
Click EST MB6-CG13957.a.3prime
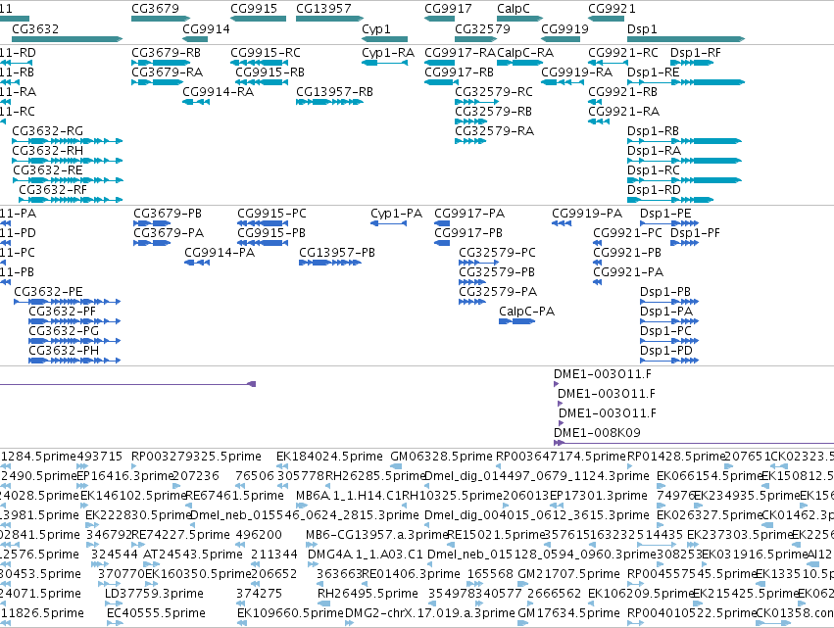312,545
